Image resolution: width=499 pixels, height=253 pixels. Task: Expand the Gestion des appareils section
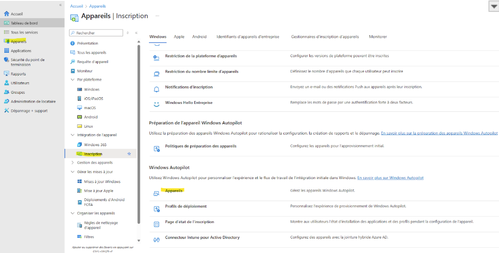click(x=72, y=163)
